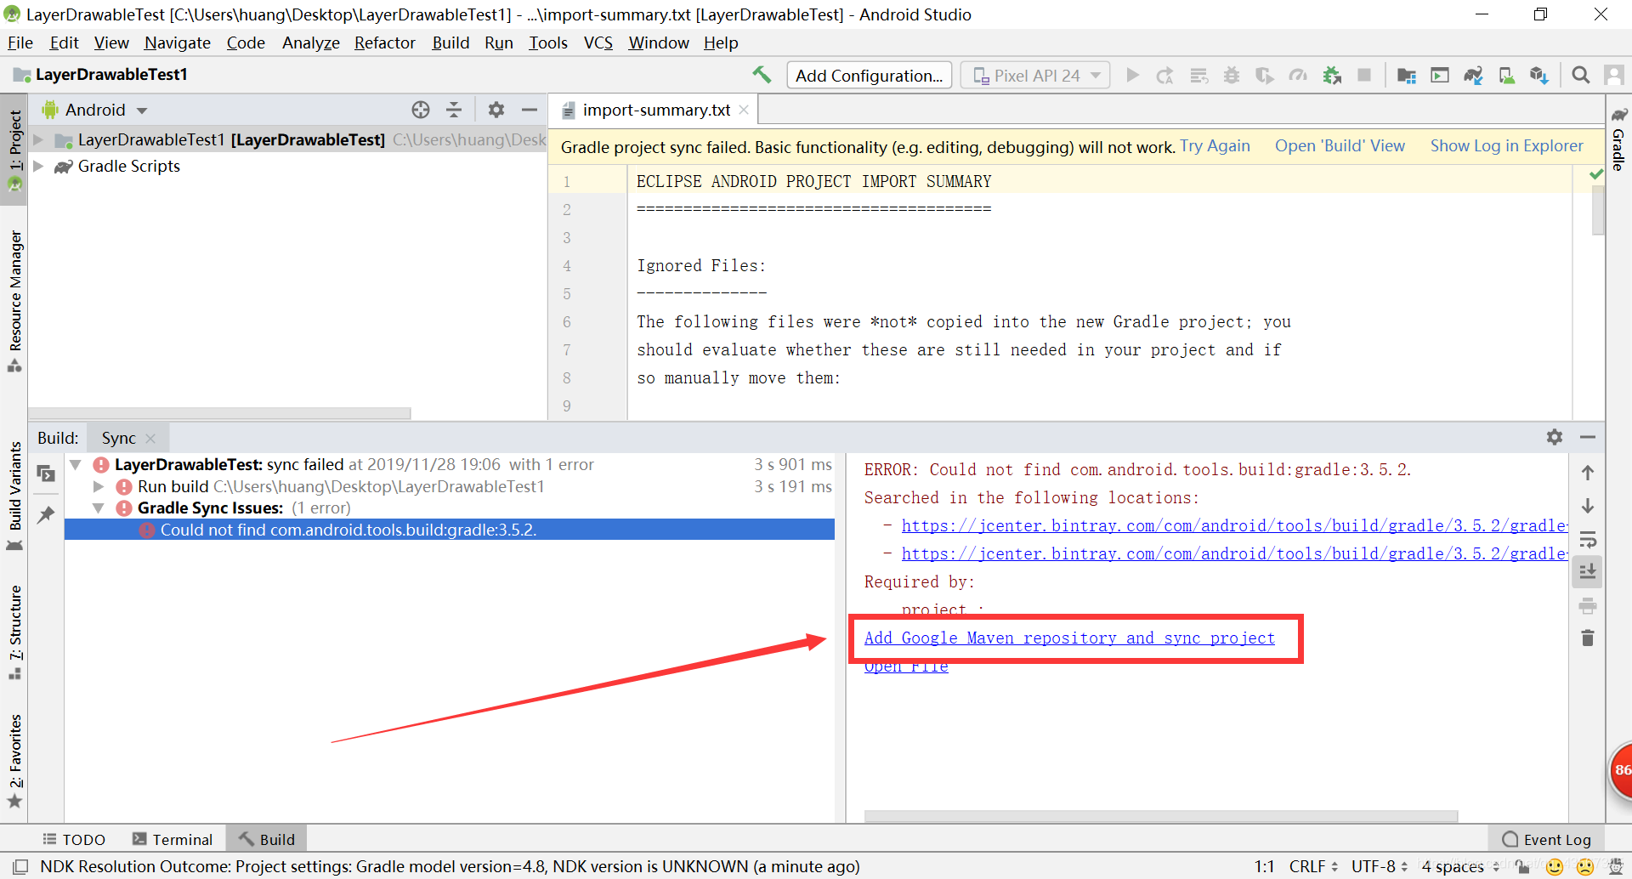
Task: Click the scroll-from-source target icon in Project panel
Action: (421, 110)
